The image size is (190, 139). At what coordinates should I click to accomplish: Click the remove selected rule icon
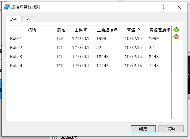pos(176,37)
